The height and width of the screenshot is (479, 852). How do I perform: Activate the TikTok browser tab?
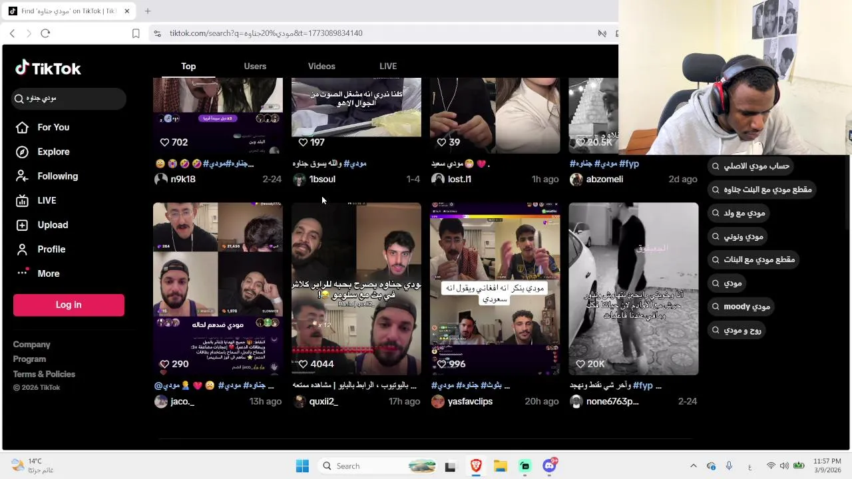(70, 11)
